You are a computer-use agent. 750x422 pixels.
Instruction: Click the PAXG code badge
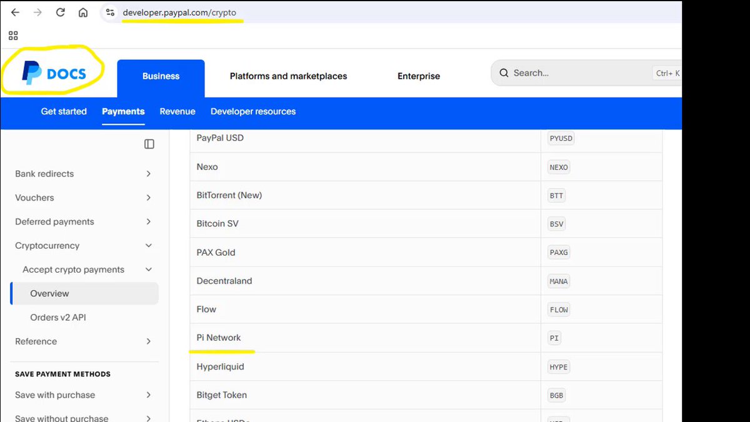559,253
